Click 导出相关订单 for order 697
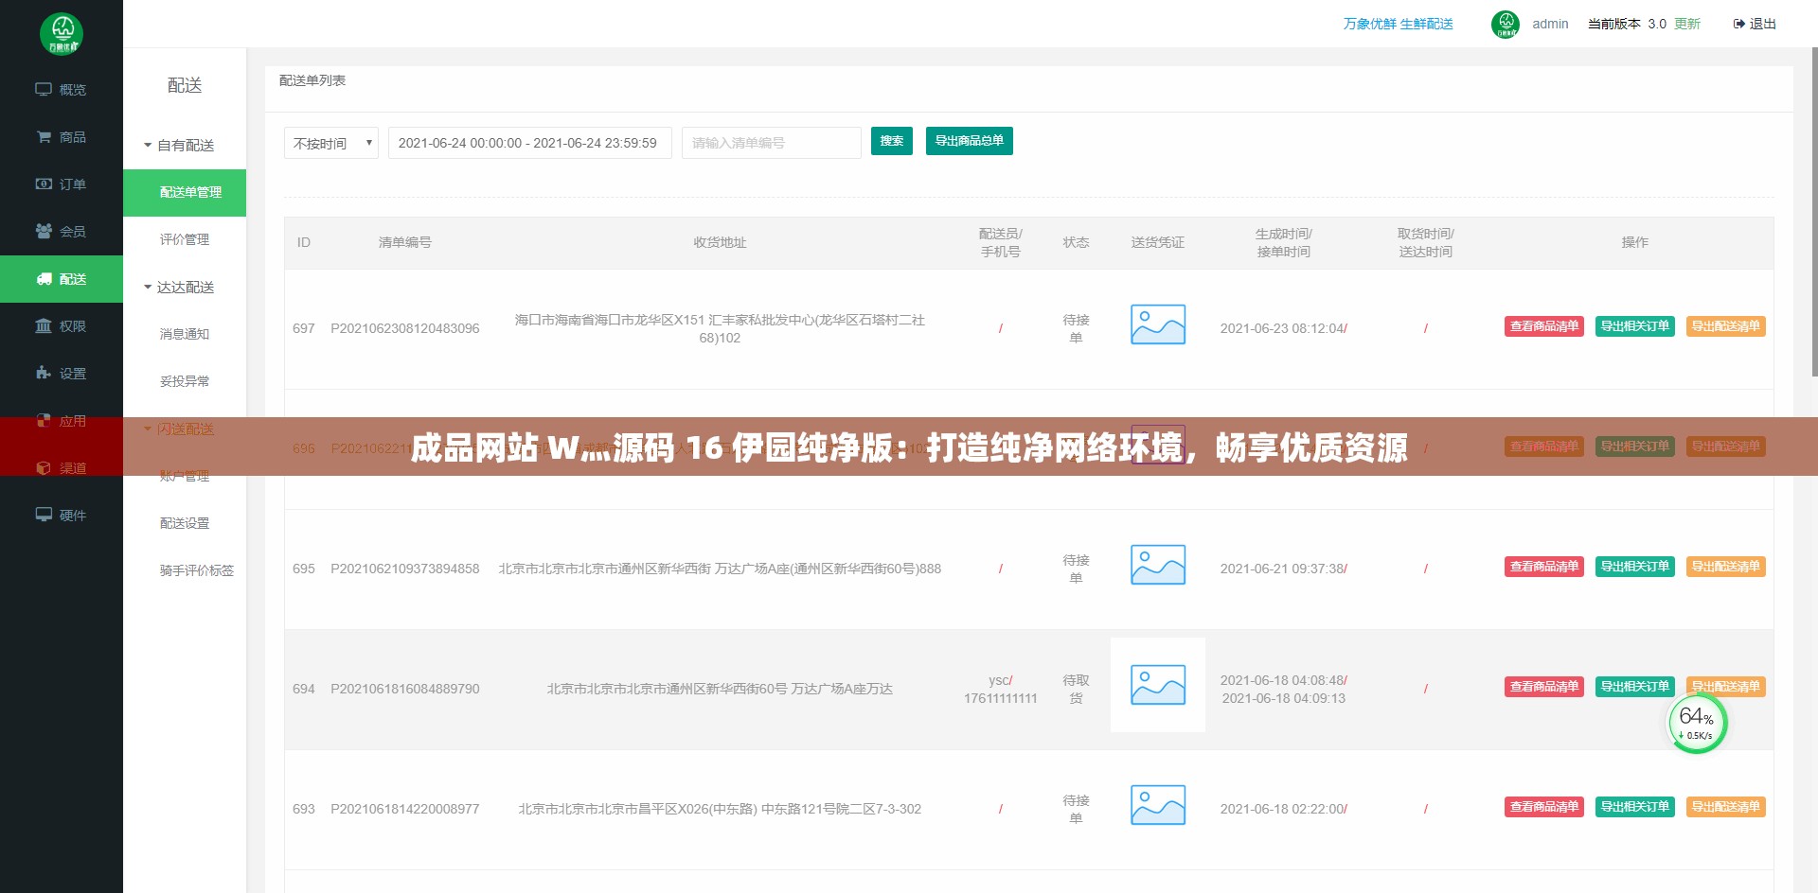The image size is (1818, 893). point(1635,326)
